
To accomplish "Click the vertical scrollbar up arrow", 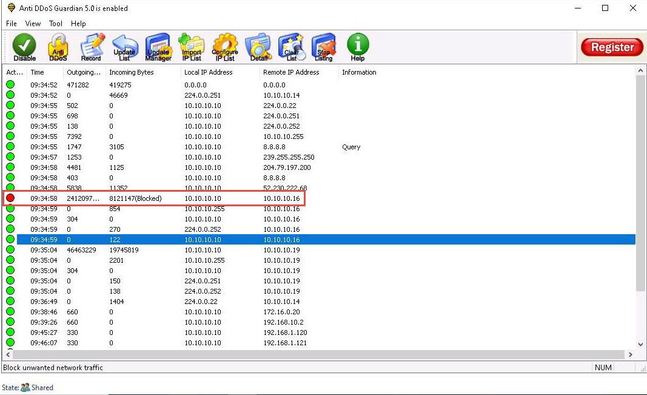I will coord(640,71).
